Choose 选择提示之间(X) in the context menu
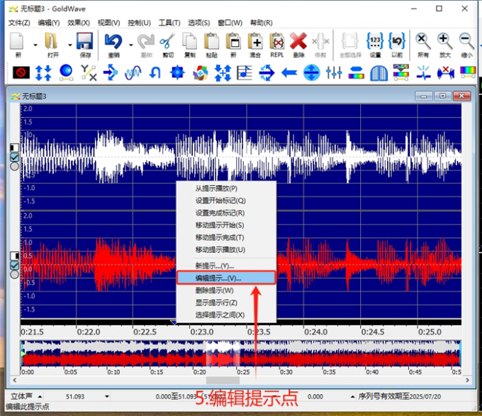 tap(226, 315)
